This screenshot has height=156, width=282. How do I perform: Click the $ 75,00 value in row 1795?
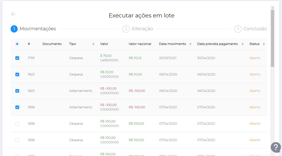[106, 56]
